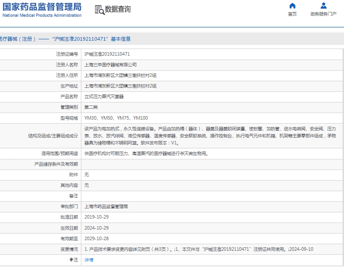Click the 审批部门 row label

69,207
